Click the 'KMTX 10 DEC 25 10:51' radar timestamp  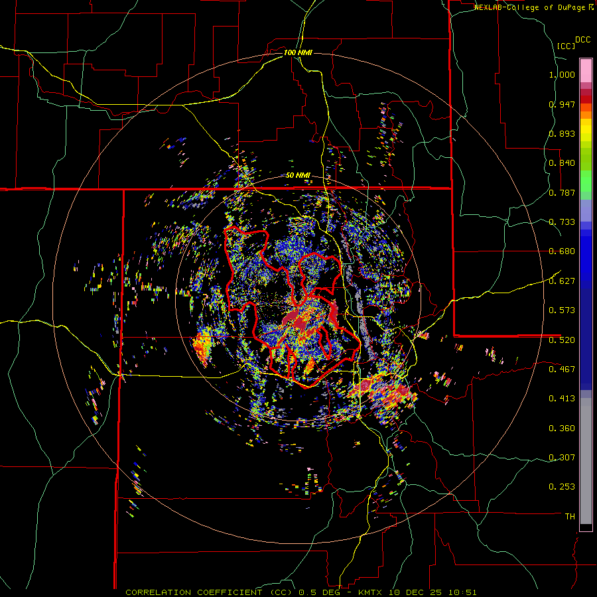417,592
